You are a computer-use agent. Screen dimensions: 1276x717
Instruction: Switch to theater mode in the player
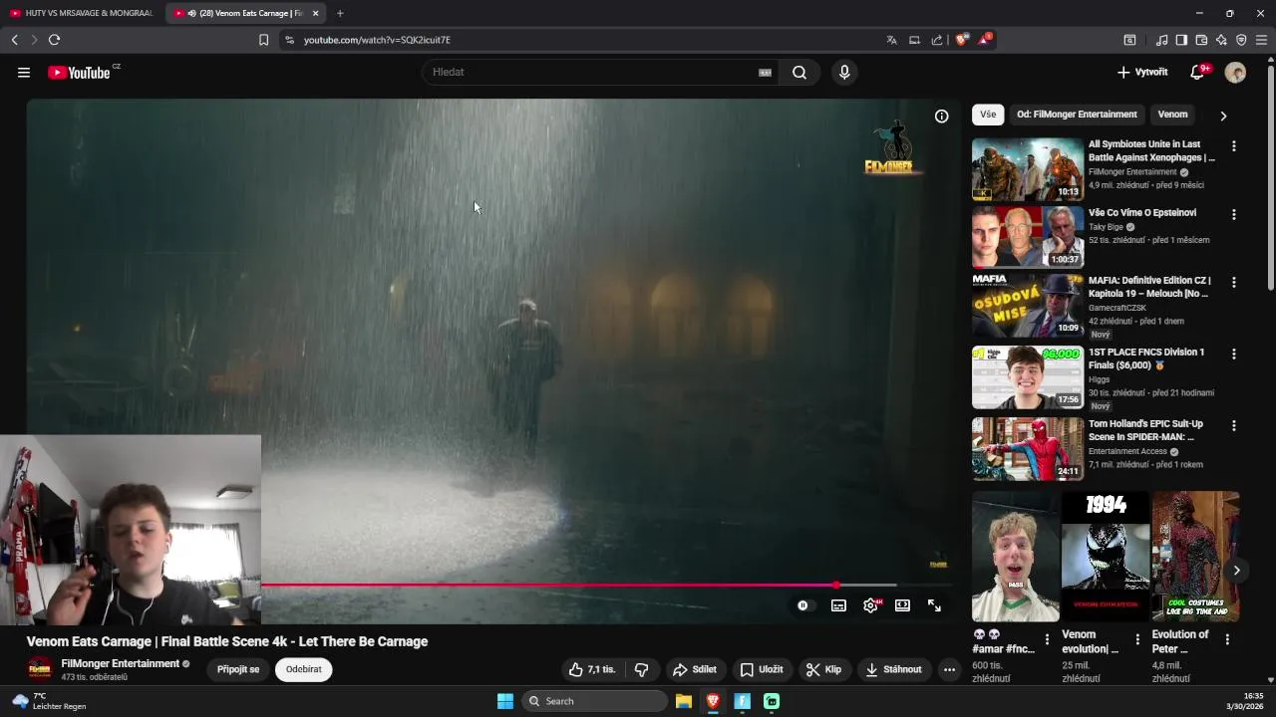pos(902,605)
